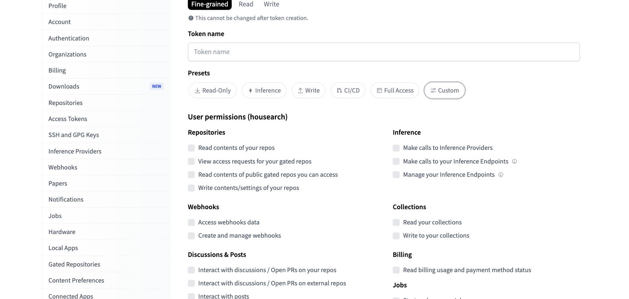Toggle Write contents/settings of your repos
The height and width of the screenshot is (299, 629).
coord(191,188)
